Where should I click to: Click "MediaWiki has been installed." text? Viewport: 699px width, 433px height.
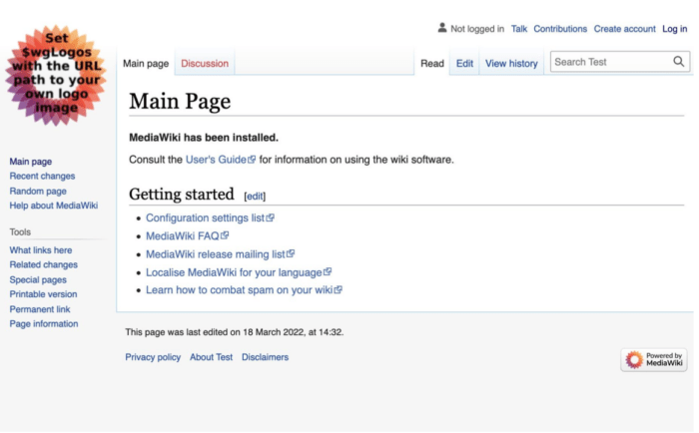pos(204,138)
